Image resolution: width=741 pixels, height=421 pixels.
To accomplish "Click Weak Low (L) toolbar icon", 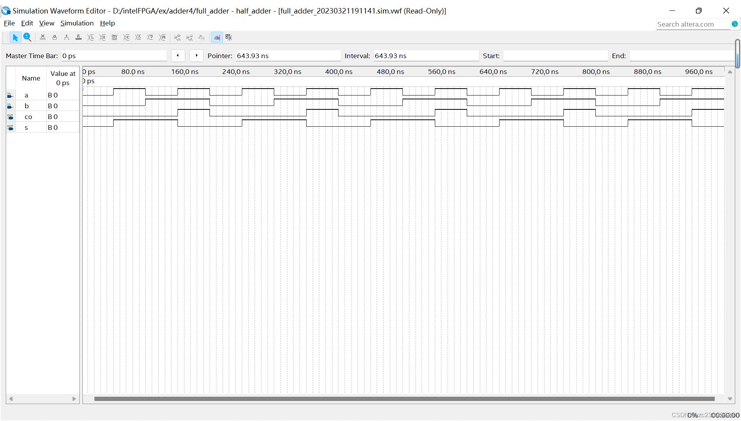I will click(x=91, y=37).
